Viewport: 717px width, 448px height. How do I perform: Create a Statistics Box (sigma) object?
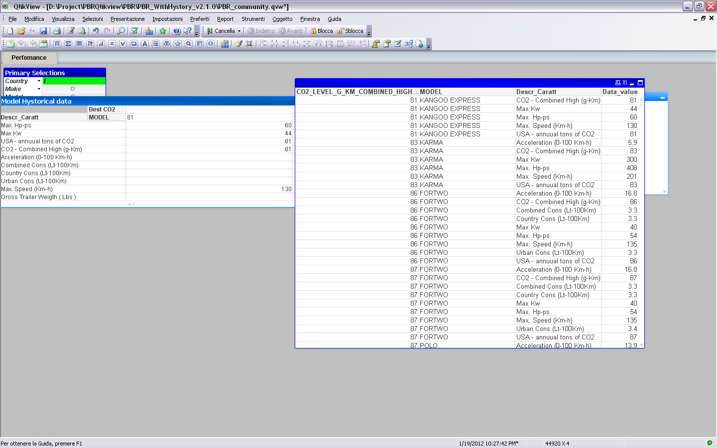coord(68,44)
